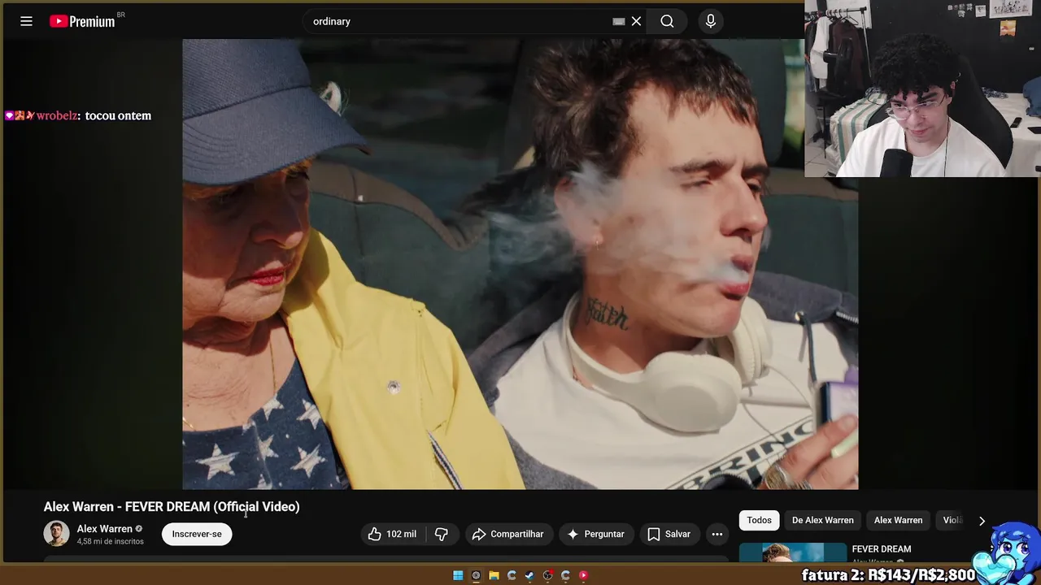Open the Alex Warren channel name link

pos(104,529)
